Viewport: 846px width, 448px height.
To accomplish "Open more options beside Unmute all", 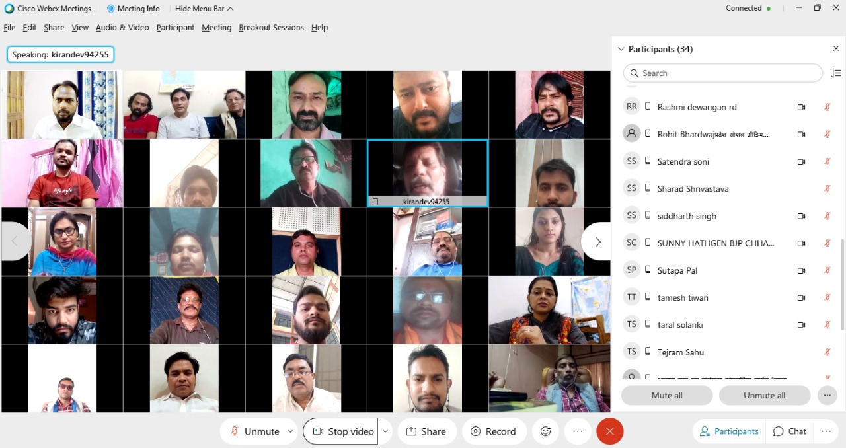I will click(x=827, y=395).
